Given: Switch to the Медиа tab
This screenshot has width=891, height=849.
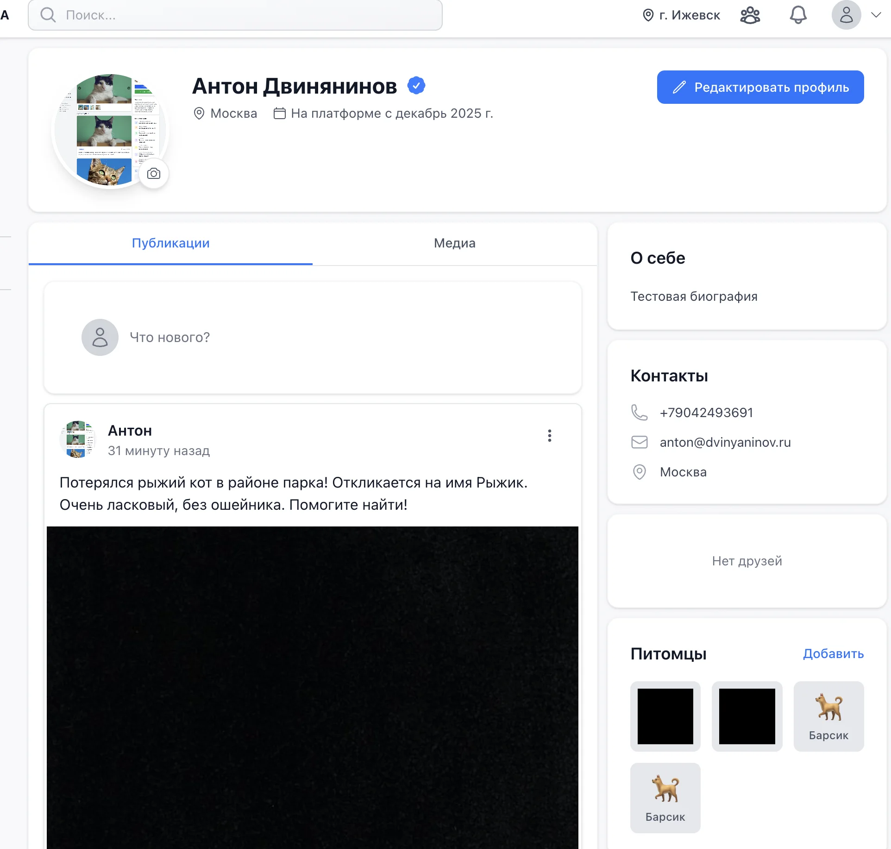Looking at the screenshot, I should (x=454, y=243).
